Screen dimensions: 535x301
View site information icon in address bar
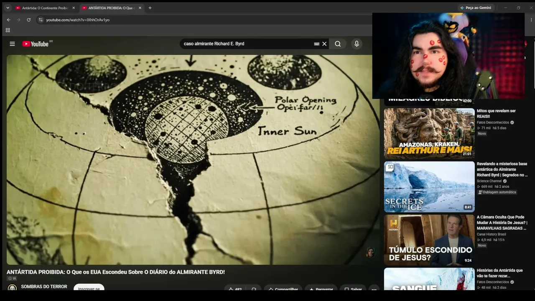(41, 20)
